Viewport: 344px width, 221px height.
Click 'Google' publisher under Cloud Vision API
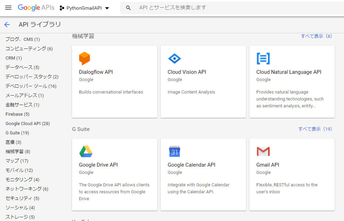click(x=175, y=80)
